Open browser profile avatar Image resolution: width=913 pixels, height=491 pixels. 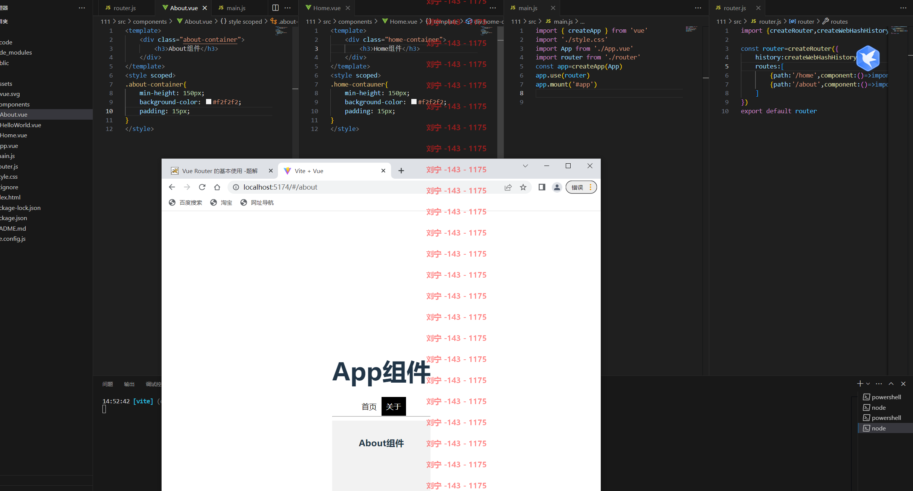pyautogui.click(x=557, y=187)
